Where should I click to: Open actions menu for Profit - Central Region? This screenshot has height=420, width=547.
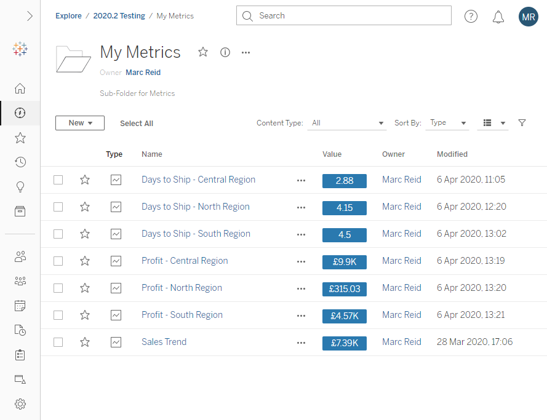point(301,261)
